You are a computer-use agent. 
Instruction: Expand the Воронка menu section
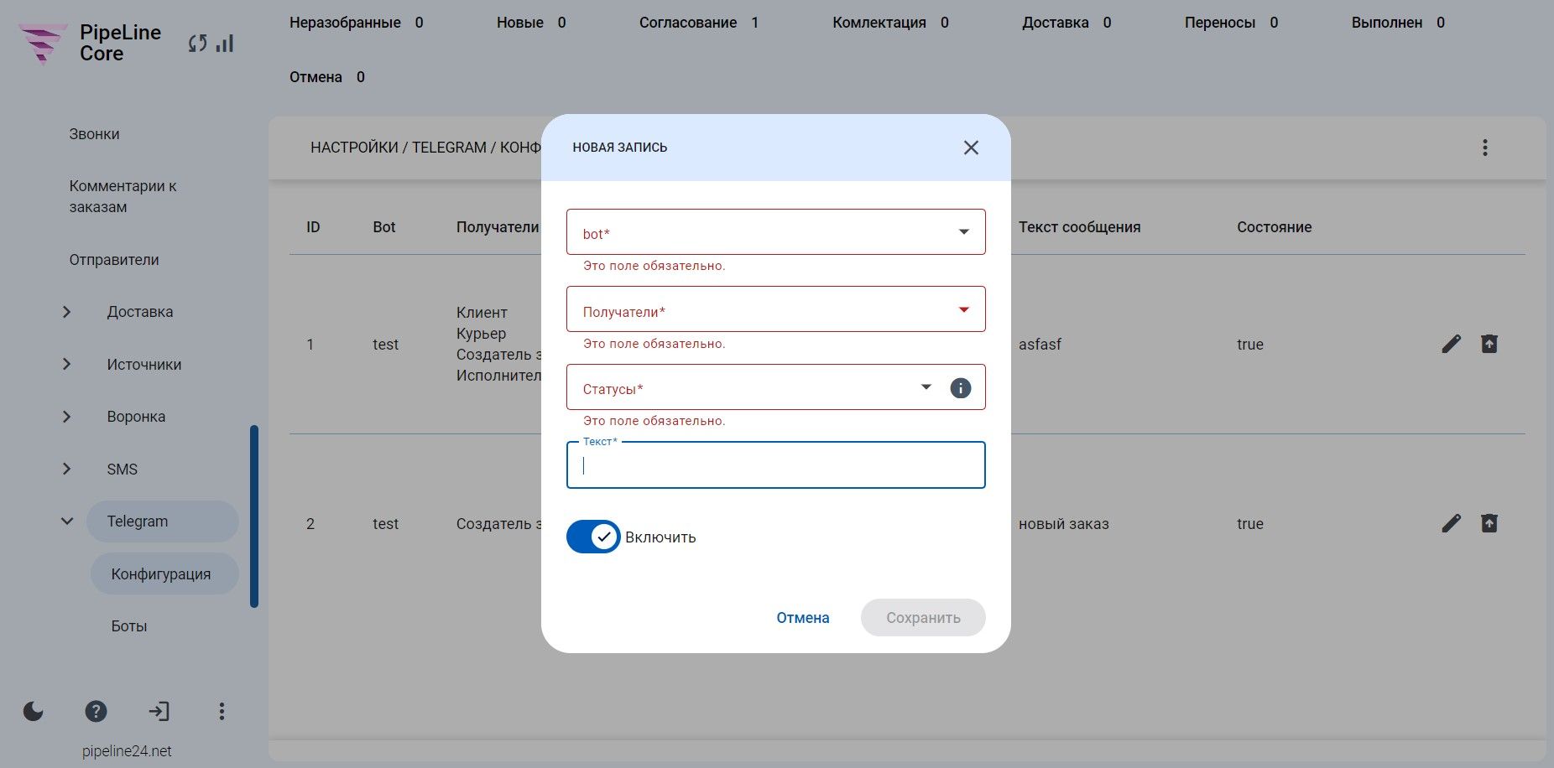67,417
